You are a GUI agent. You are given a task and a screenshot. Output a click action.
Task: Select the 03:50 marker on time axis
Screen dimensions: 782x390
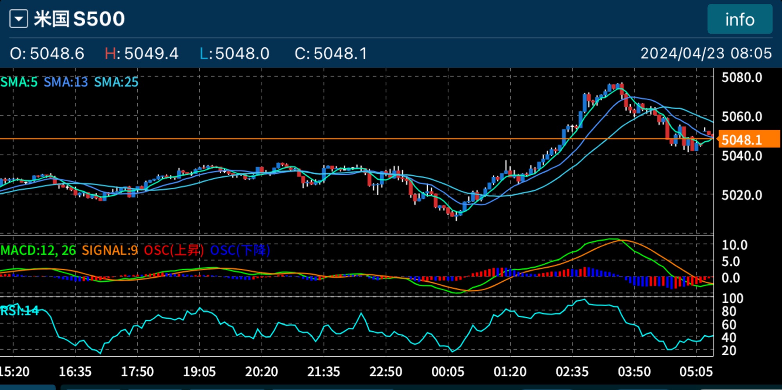(x=634, y=371)
